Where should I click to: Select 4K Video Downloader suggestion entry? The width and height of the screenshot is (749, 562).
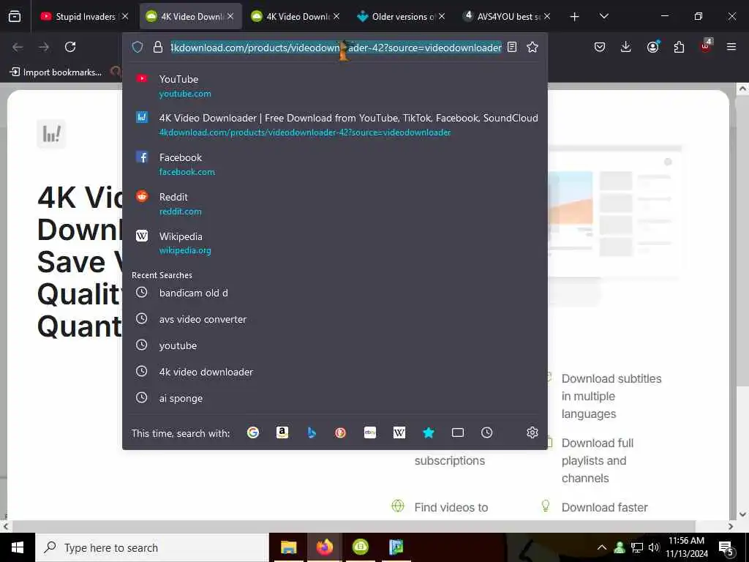pyautogui.click(x=335, y=124)
